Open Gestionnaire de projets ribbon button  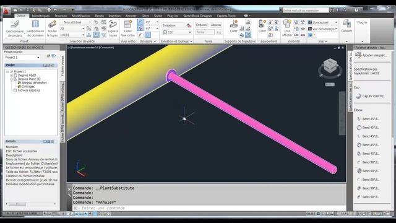[15, 28]
